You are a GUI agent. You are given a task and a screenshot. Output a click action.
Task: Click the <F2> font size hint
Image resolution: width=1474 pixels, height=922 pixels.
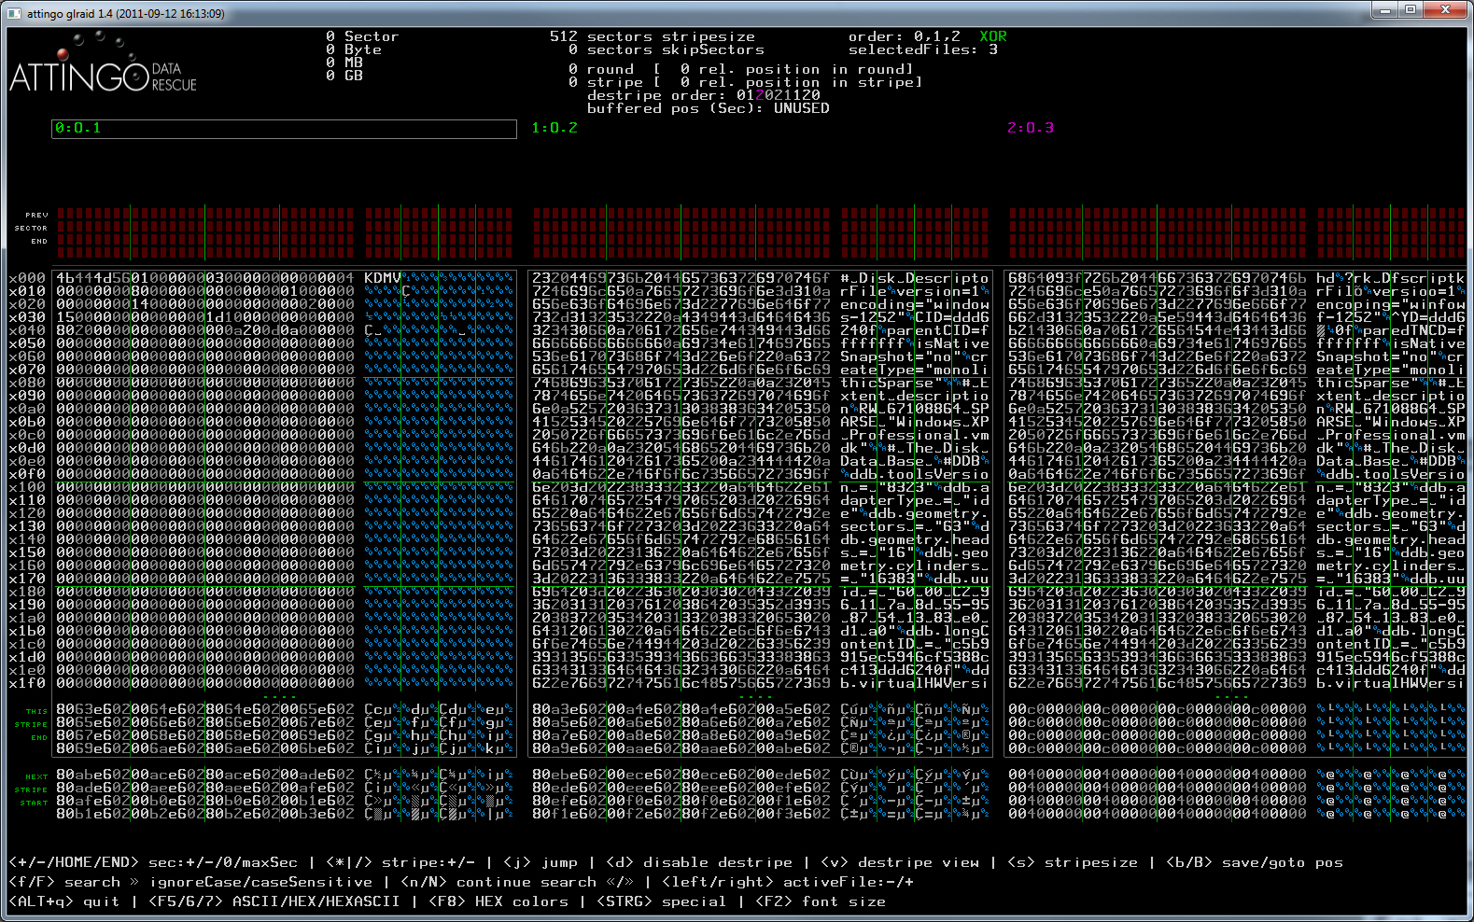coord(821,901)
